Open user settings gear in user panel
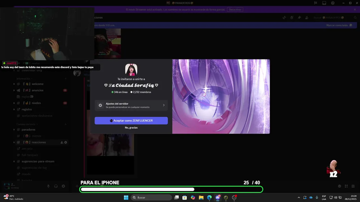The width and height of the screenshot is (360, 202). point(63,186)
